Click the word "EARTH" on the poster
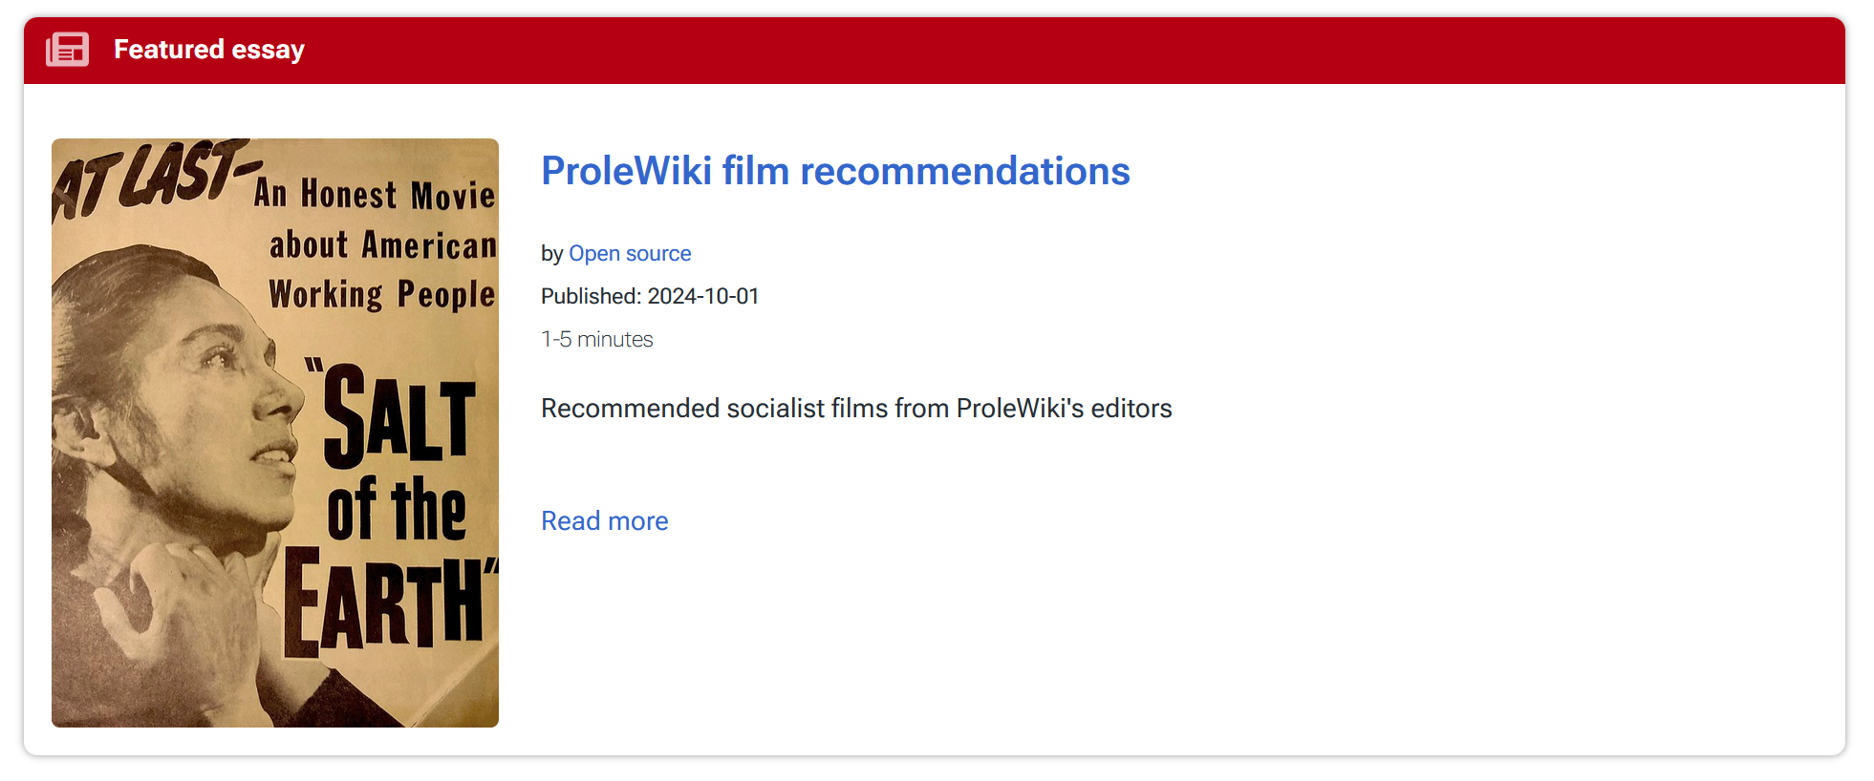 [x=387, y=603]
